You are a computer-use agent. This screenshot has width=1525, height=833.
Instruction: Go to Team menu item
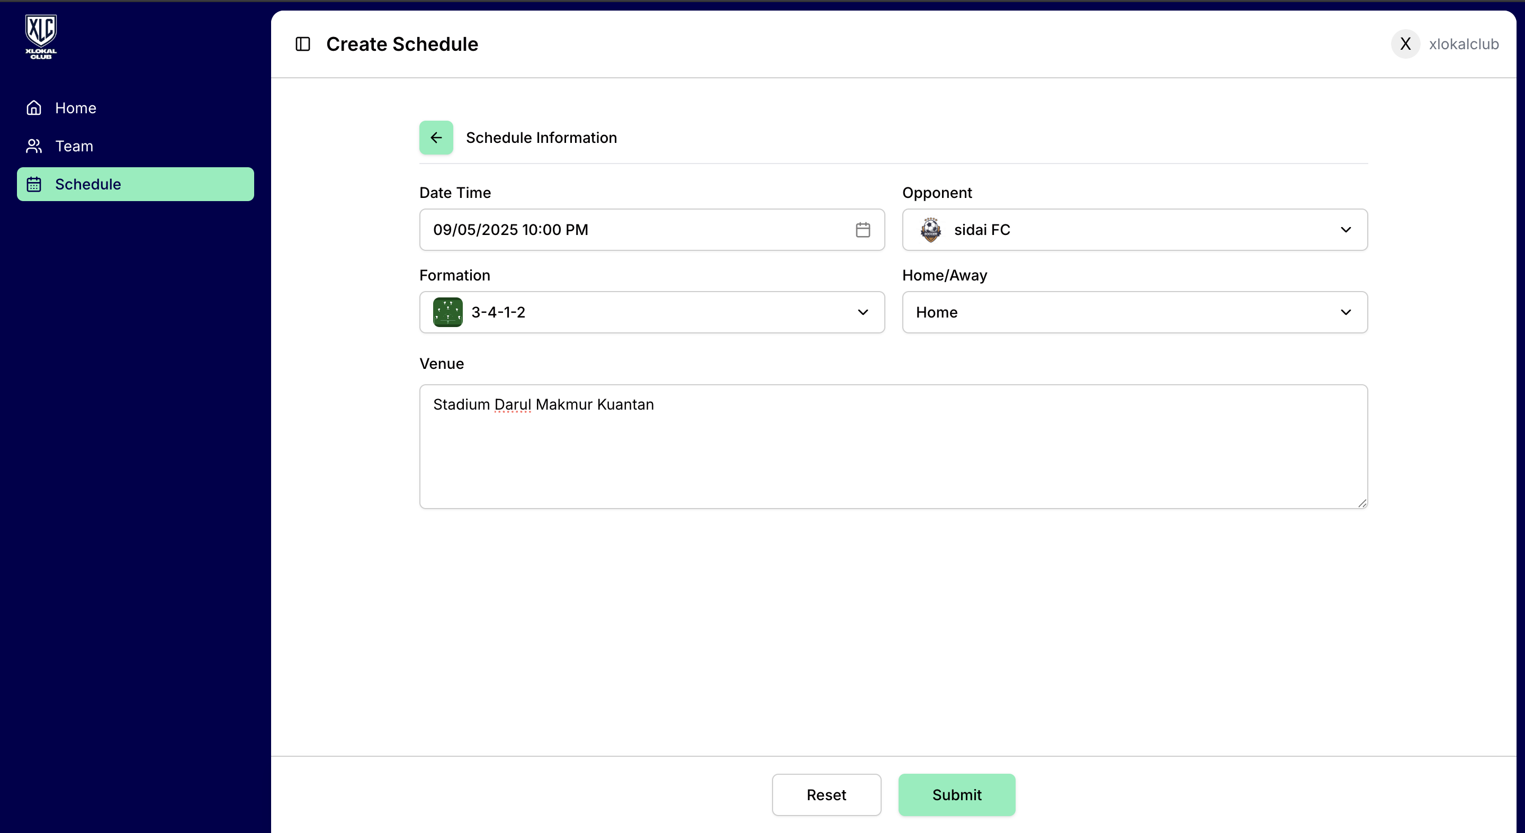click(x=74, y=146)
